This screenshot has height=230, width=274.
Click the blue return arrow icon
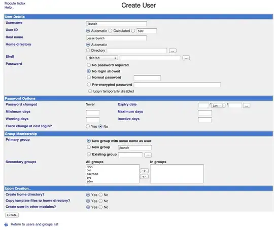6,224
